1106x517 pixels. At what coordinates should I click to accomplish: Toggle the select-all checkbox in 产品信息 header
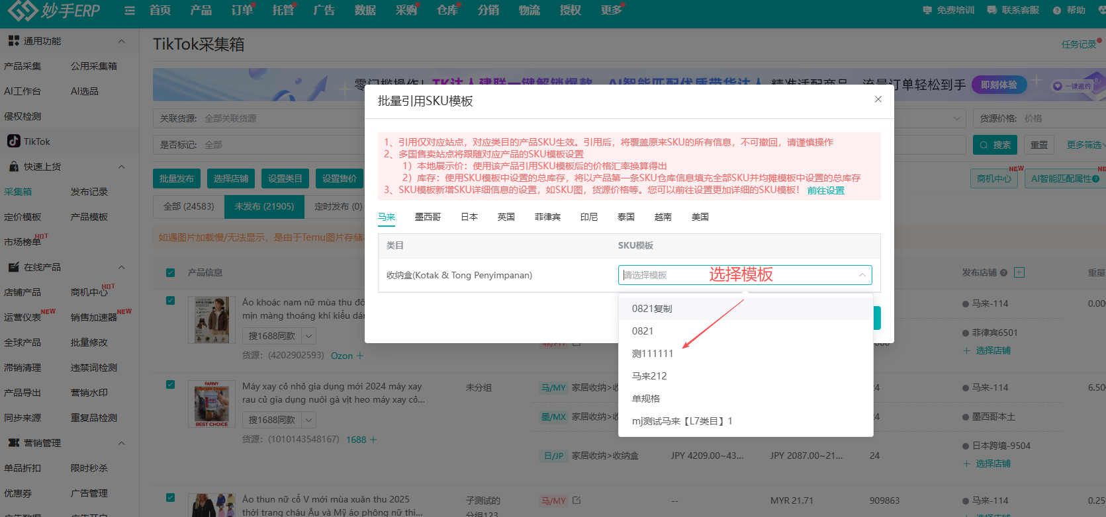[171, 272]
